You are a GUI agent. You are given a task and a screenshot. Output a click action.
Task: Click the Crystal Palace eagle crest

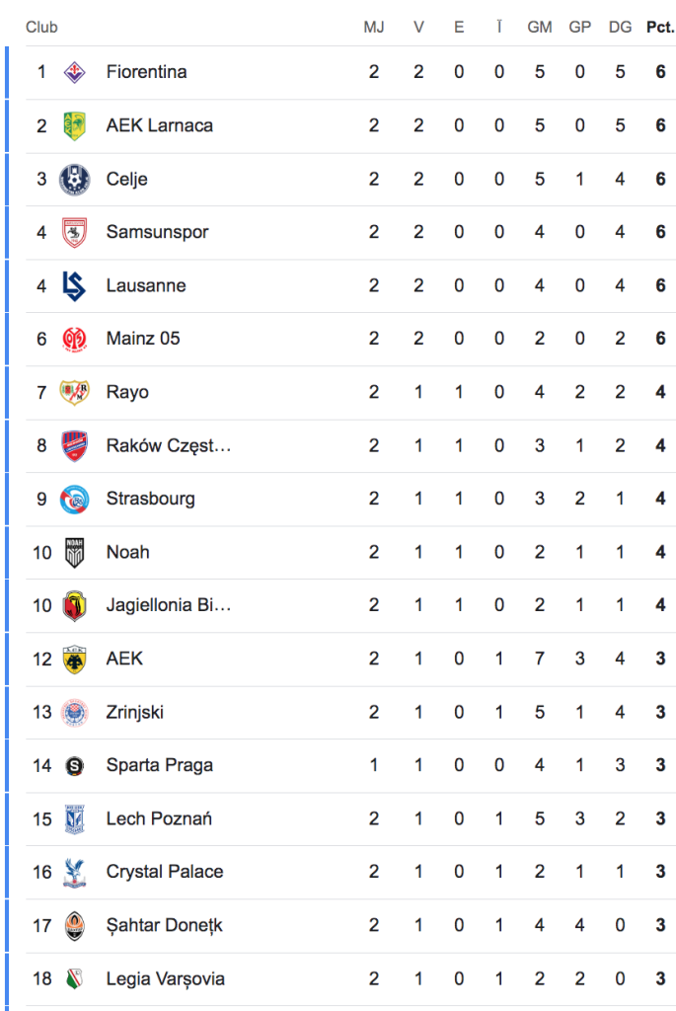[x=74, y=872]
